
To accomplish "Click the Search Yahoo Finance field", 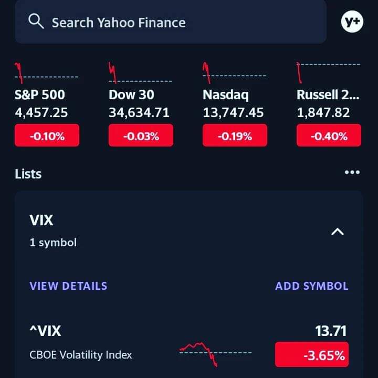I will pyautogui.click(x=171, y=22).
